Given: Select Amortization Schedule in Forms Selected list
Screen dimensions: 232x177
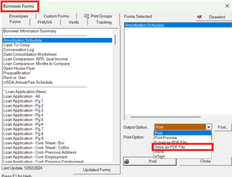Looking at the screenshot, I should tap(178, 25).
